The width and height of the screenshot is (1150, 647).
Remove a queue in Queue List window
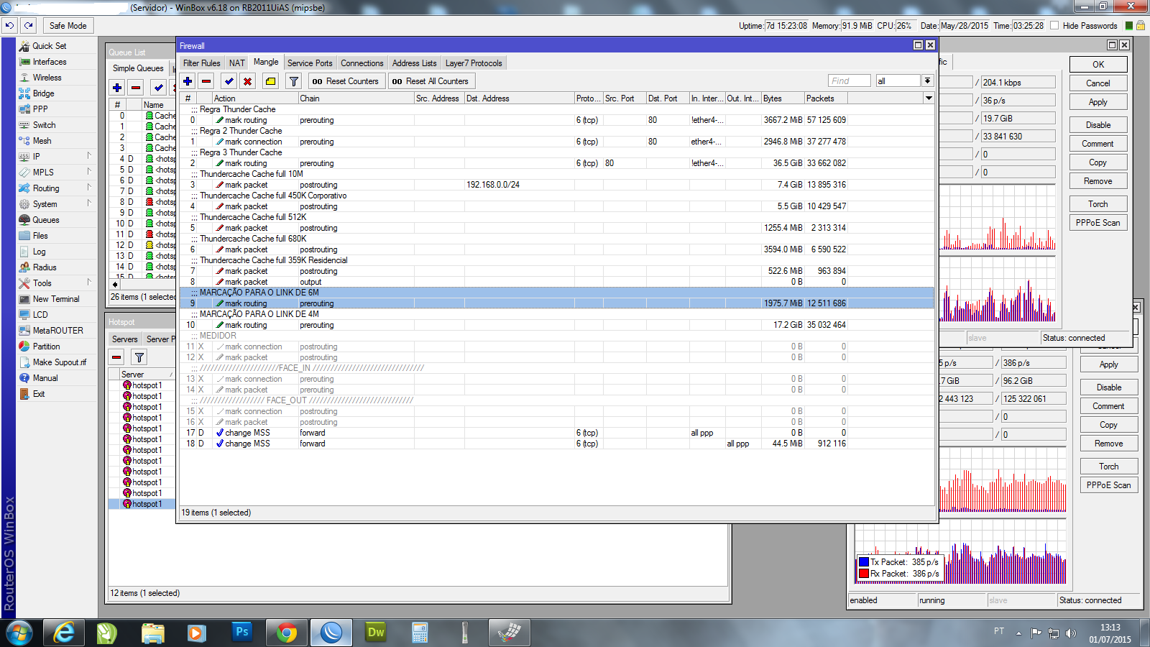coord(136,88)
